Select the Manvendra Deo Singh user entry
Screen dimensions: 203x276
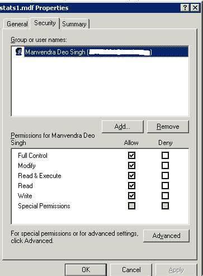click(106, 52)
